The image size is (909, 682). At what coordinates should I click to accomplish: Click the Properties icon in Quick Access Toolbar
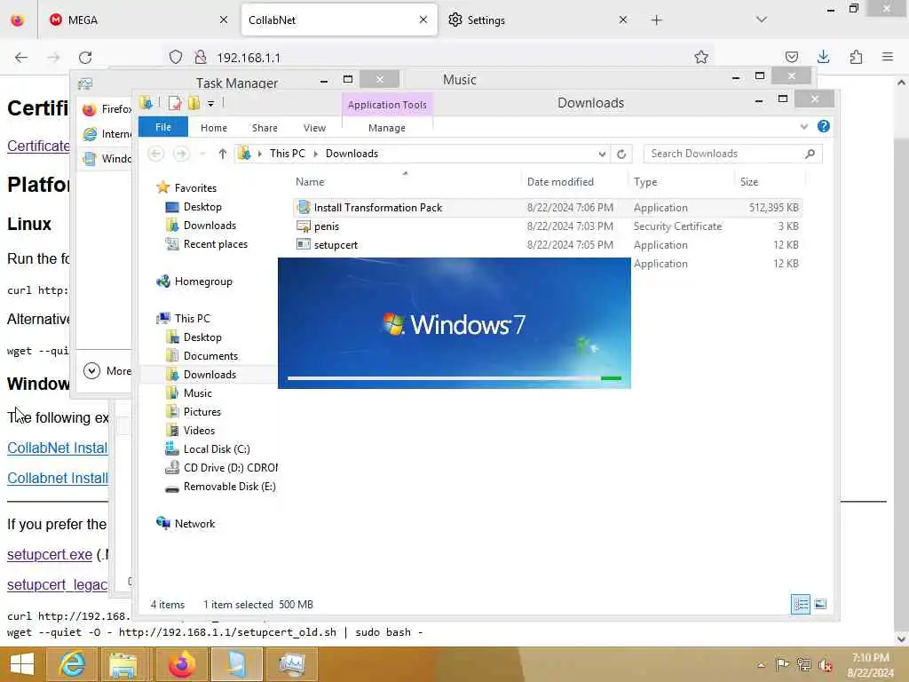pyautogui.click(x=175, y=103)
